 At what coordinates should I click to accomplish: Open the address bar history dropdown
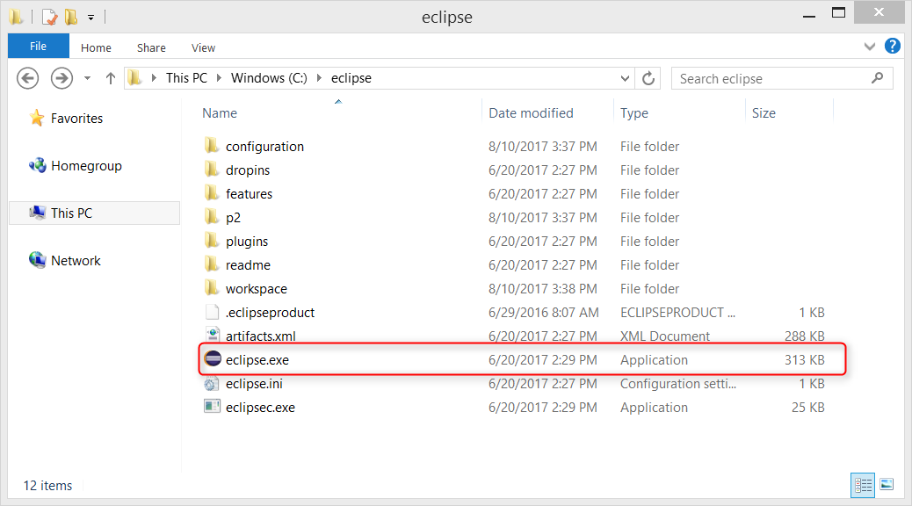(x=625, y=78)
